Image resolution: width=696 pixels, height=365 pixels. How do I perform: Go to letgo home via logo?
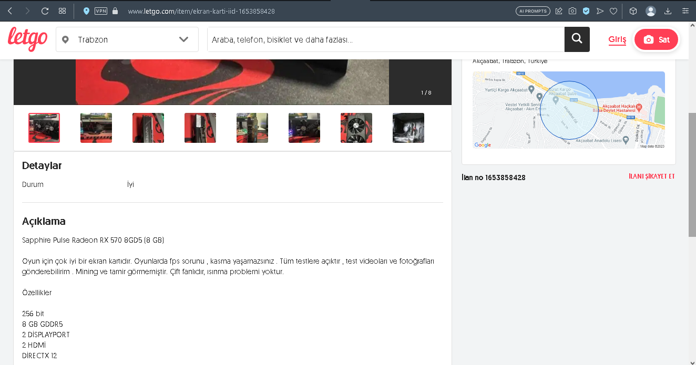tap(27, 39)
